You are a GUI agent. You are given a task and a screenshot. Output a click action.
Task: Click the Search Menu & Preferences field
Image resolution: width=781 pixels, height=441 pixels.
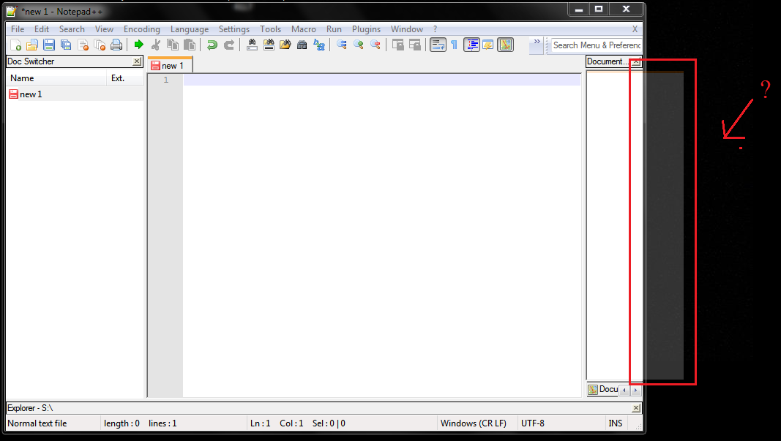point(597,45)
